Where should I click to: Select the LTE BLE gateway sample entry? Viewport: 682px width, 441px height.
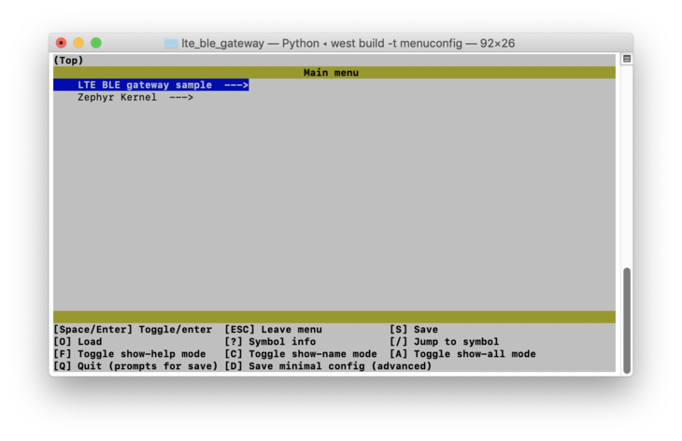(x=145, y=85)
